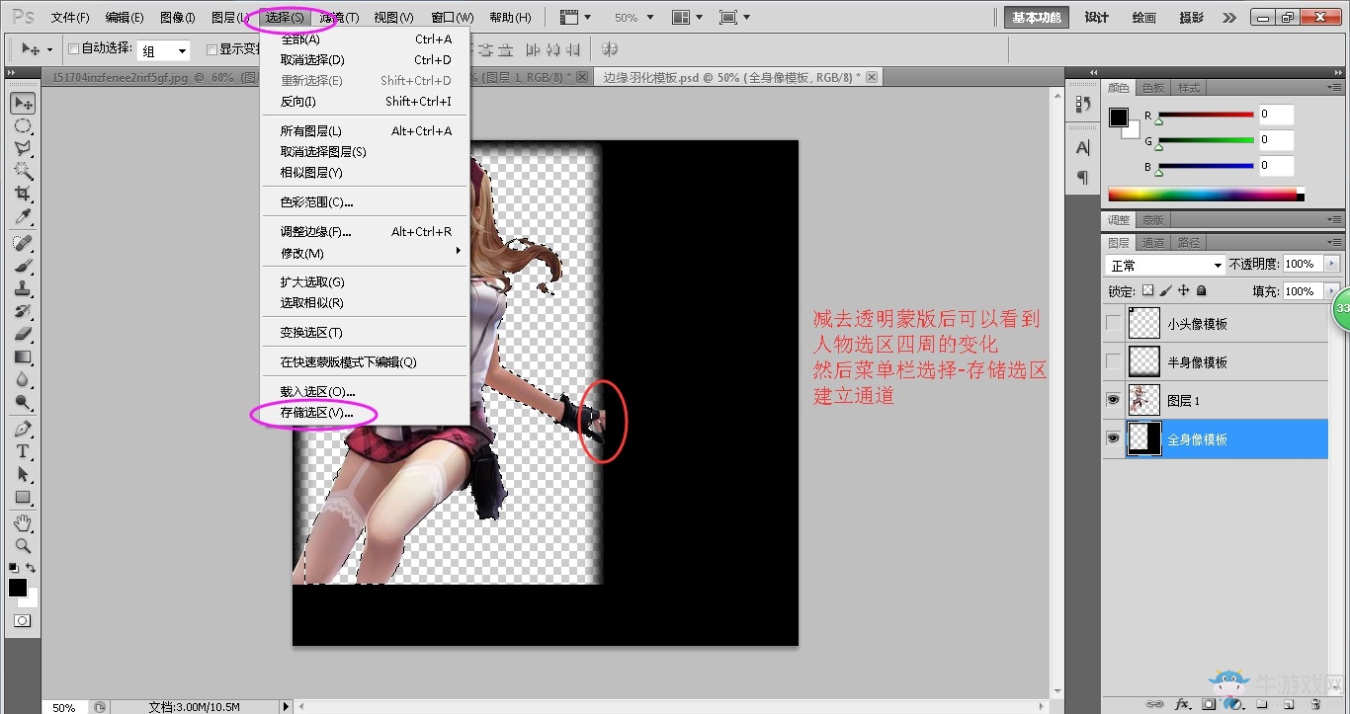Swap foreground and background colors
Screen dimensions: 1350x714
click(32, 568)
